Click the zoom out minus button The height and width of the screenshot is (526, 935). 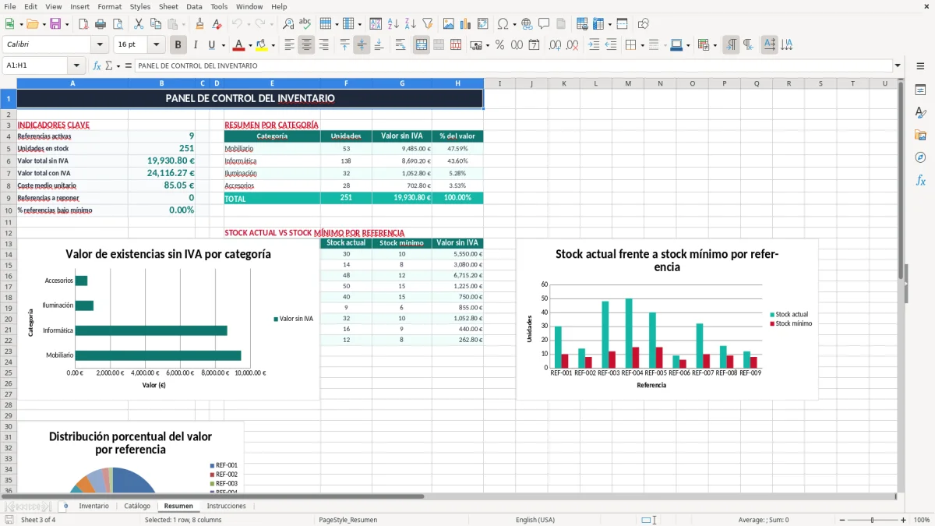pos(841,520)
